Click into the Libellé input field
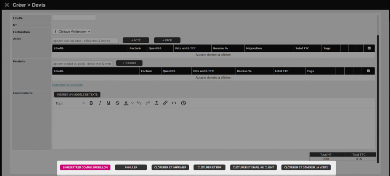This screenshot has height=176, width=390. coord(74,17)
